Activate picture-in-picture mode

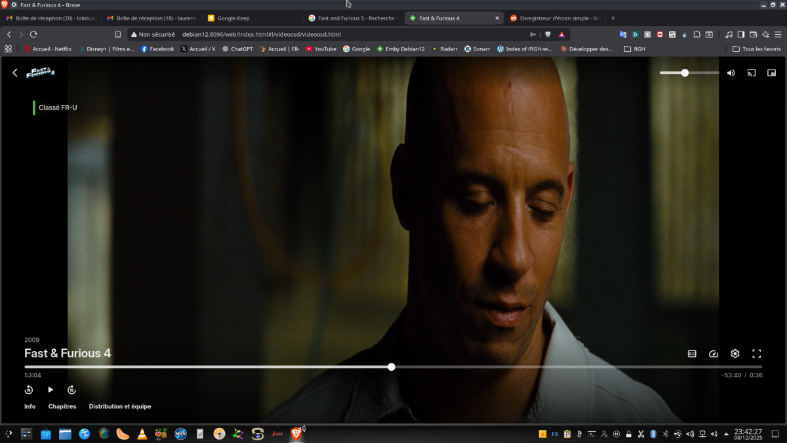pyautogui.click(x=773, y=73)
